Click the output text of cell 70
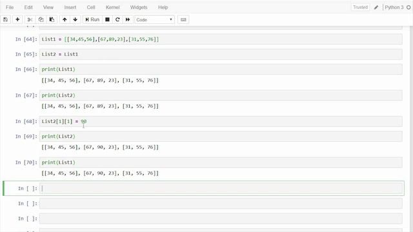Viewport: 413px width, 232px height. tap(100, 173)
